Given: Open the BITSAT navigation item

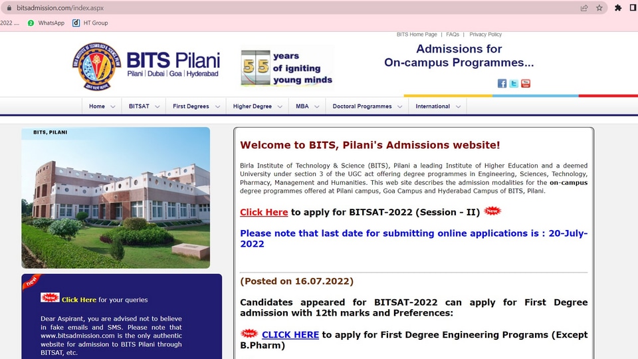Looking at the screenshot, I should coord(139,106).
